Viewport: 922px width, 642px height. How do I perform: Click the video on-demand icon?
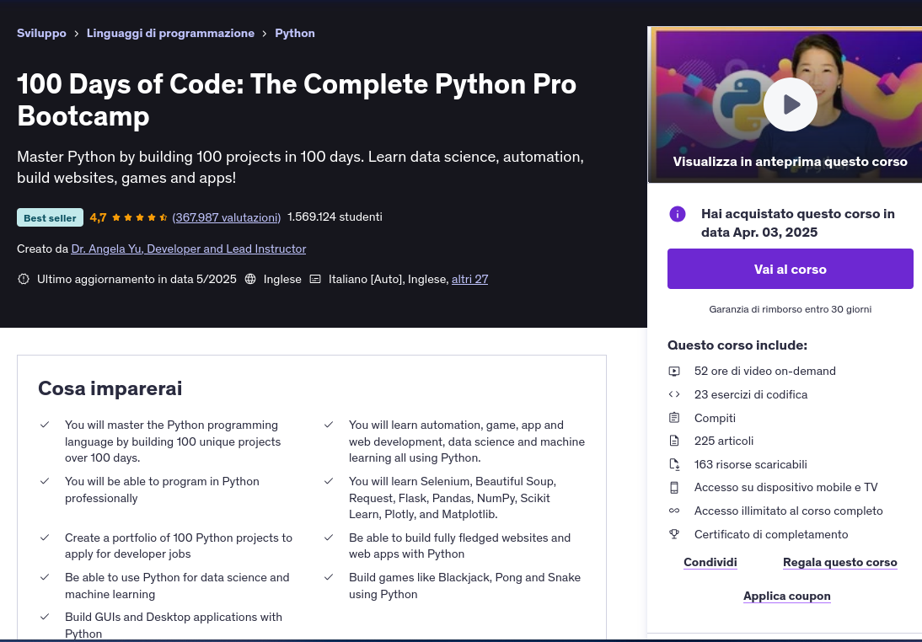point(674,371)
